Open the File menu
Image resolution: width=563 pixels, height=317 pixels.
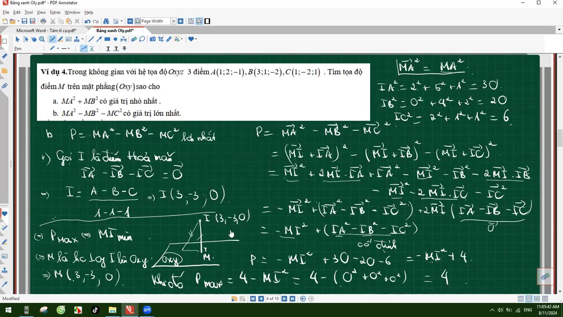coord(6,12)
